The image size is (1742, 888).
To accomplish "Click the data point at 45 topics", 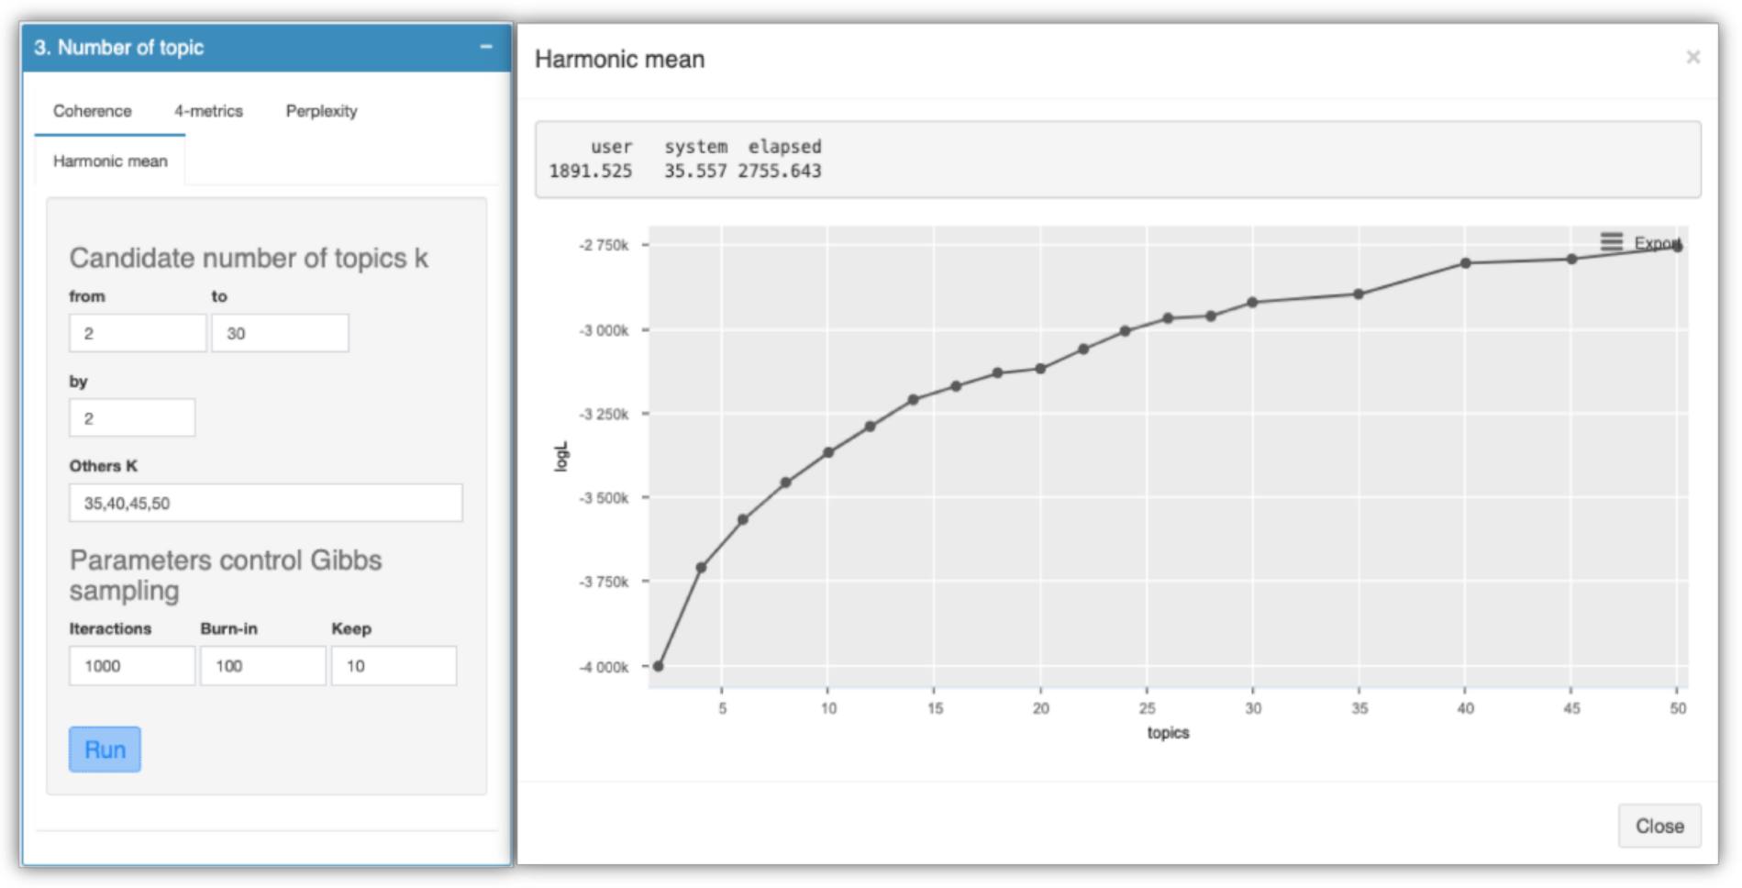I will [1571, 259].
